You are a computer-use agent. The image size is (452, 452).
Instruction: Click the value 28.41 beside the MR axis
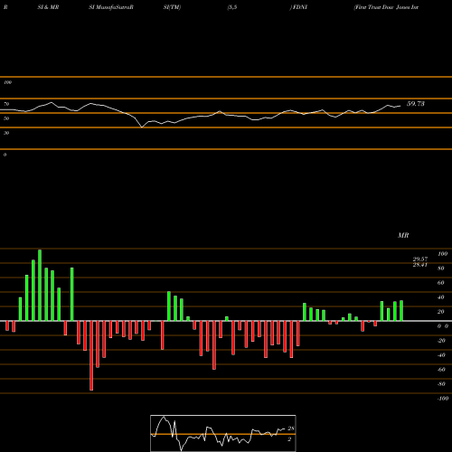click(x=420, y=265)
